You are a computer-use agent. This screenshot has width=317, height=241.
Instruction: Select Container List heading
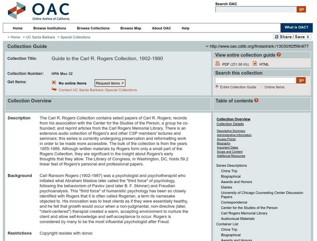227,224
